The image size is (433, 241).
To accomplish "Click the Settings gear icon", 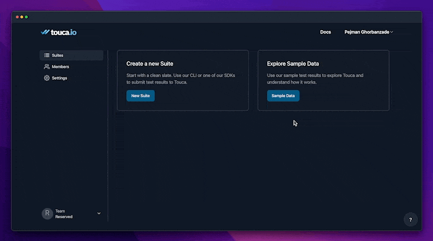I will point(47,78).
